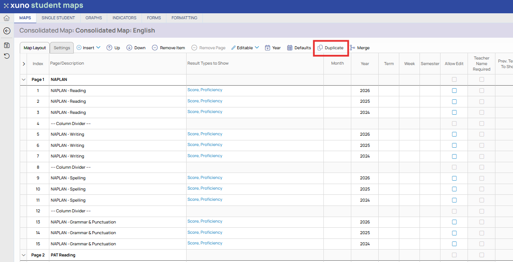
Task: Tick Allow Edit for NAPLAN Reading 2025 row
Action: pyautogui.click(x=454, y=101)
